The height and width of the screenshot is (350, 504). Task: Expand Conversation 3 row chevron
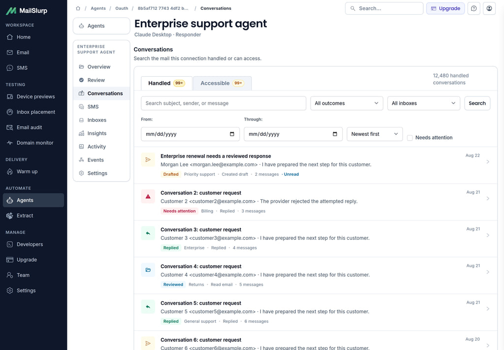click(488, 235)
